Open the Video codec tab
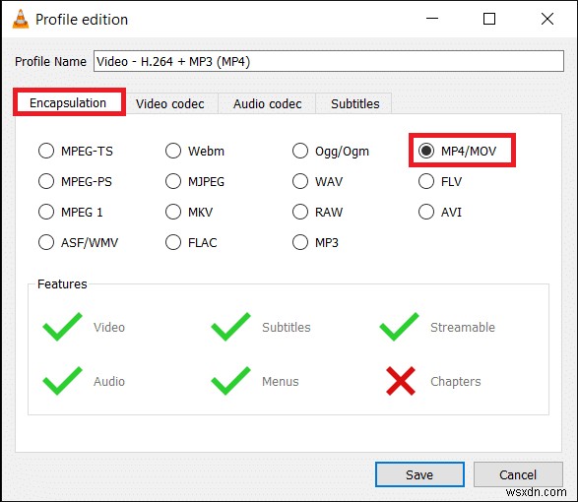 pyautogui.click(x=170, y=104)
